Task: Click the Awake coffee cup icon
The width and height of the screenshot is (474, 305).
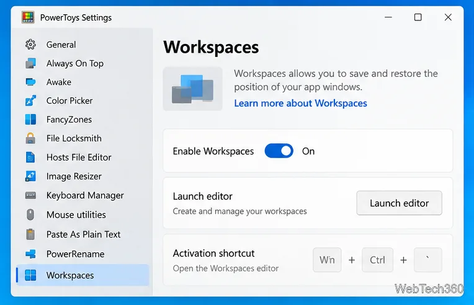Action: [x=30, y=82]
